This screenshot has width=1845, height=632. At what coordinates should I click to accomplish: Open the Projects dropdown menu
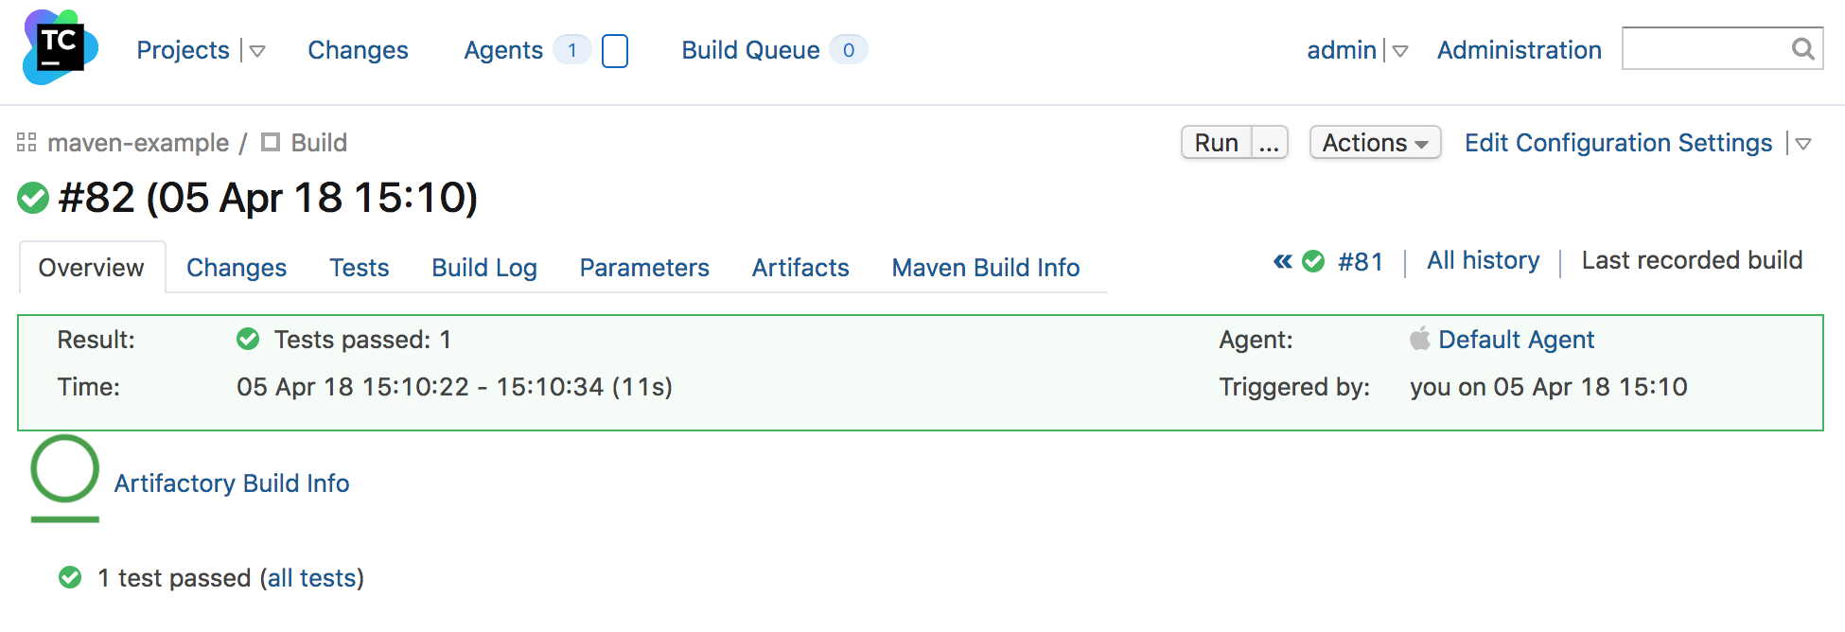258,52
